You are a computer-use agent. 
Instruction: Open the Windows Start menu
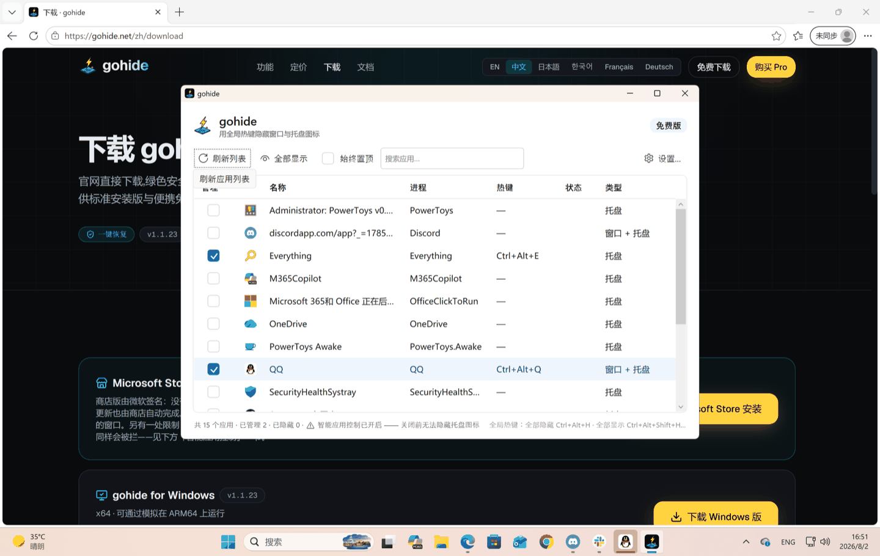(x=228, y=542)
